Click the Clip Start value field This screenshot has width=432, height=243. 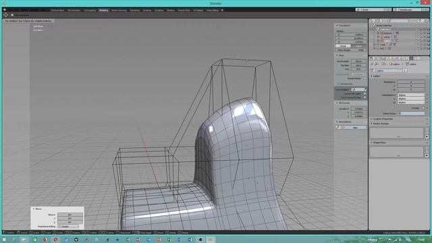tap(359, 65)
